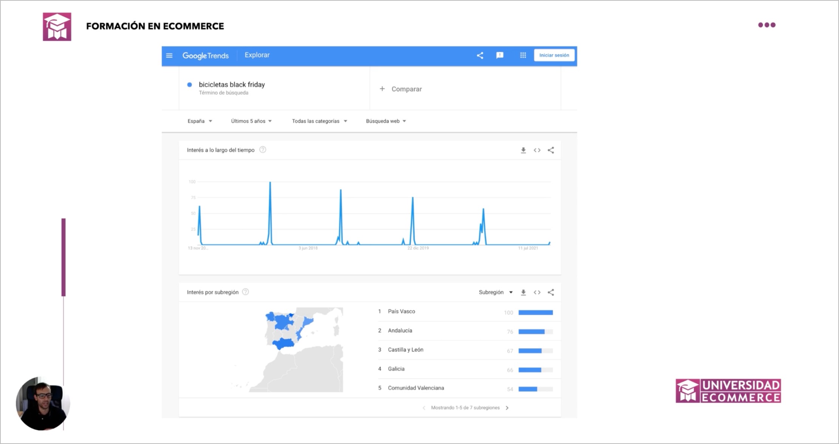Click the 3 jun 2018 axis label
Viewport: 839px width, 444px height.
[x=308, y=248]
